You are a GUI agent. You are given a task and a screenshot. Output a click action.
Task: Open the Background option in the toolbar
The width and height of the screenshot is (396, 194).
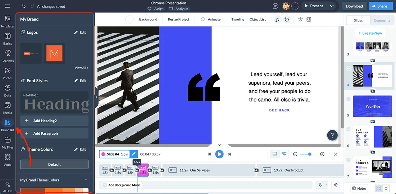coord(148,19)
